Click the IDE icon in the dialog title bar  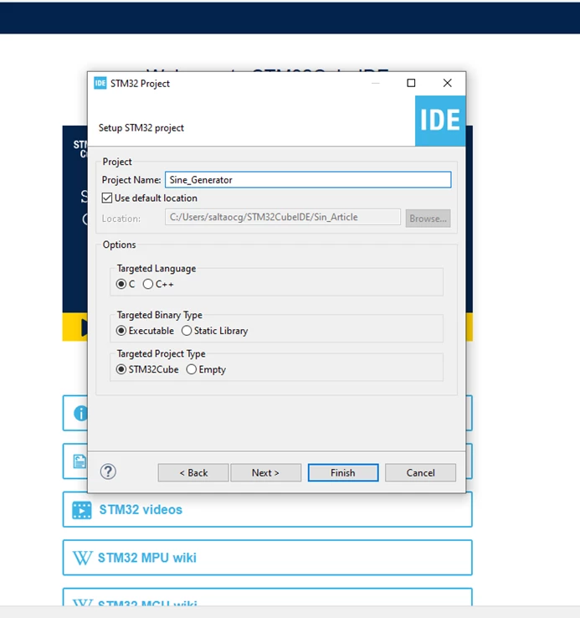(x=100, y=83)
